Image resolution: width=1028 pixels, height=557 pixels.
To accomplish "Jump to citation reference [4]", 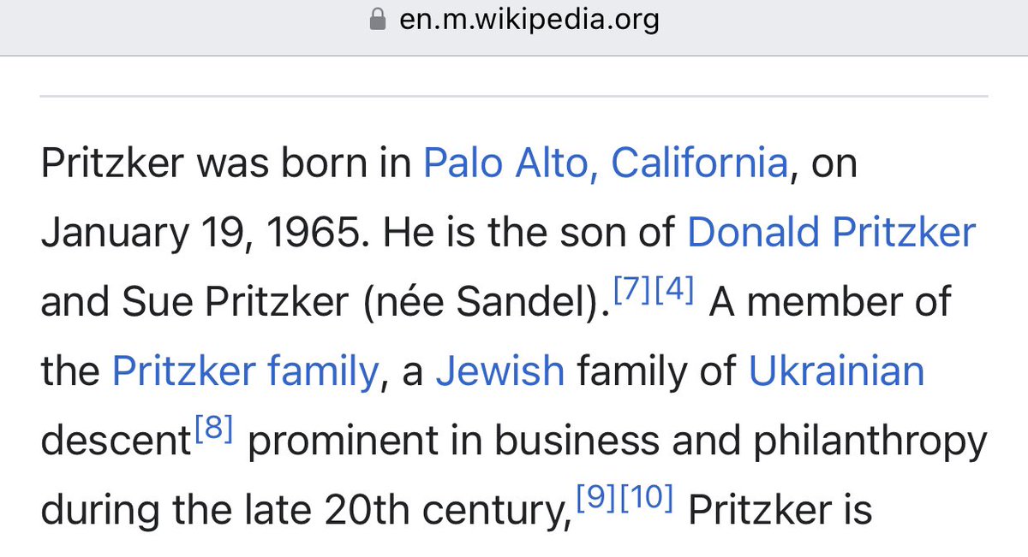I will tap(674, 289).
